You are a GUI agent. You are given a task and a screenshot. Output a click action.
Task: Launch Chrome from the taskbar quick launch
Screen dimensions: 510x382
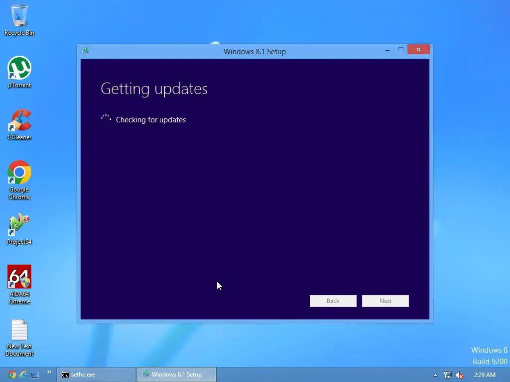click(x=12, y=375)
